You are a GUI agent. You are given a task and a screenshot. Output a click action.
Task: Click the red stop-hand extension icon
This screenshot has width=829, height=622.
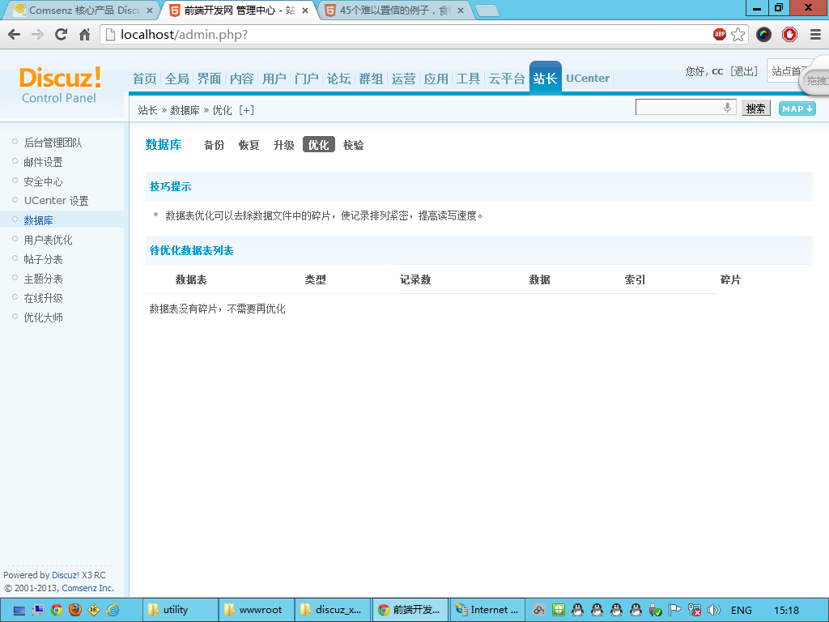789,35
